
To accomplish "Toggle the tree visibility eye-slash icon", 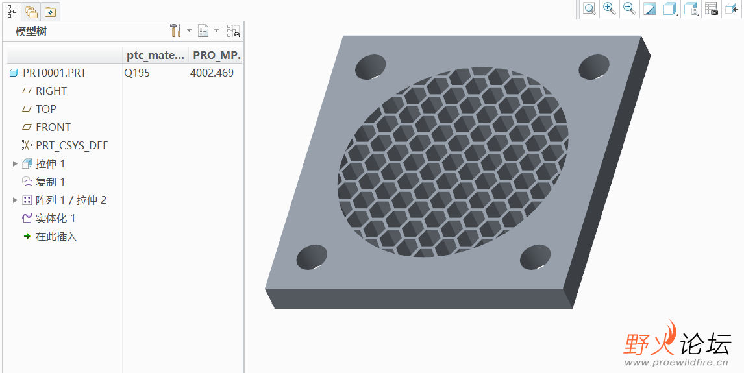I will coord(234,31).
